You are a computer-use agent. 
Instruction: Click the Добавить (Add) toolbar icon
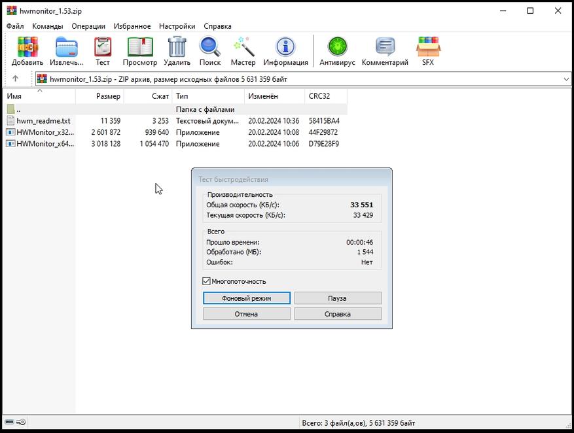(27, 47)
